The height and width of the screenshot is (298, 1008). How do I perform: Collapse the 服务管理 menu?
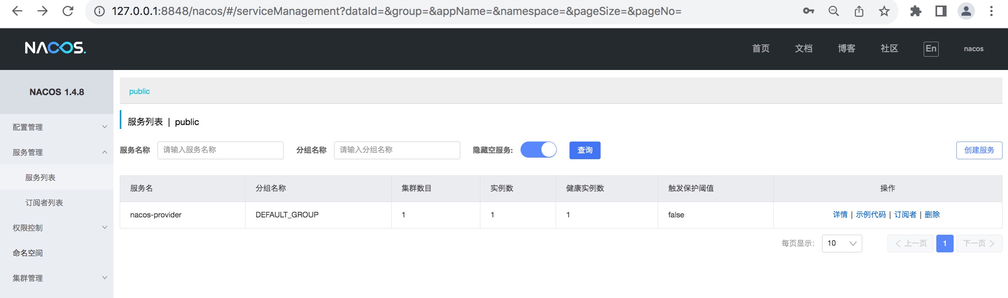57,152
